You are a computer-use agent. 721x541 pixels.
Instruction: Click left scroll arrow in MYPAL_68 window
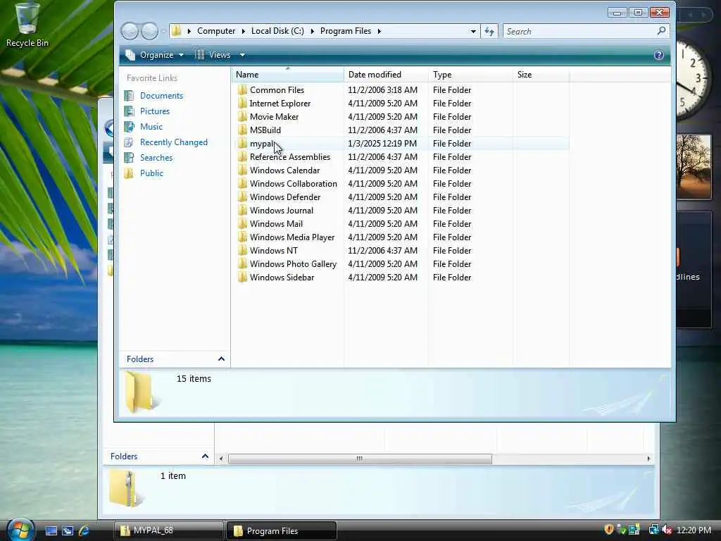pos(221,459)
